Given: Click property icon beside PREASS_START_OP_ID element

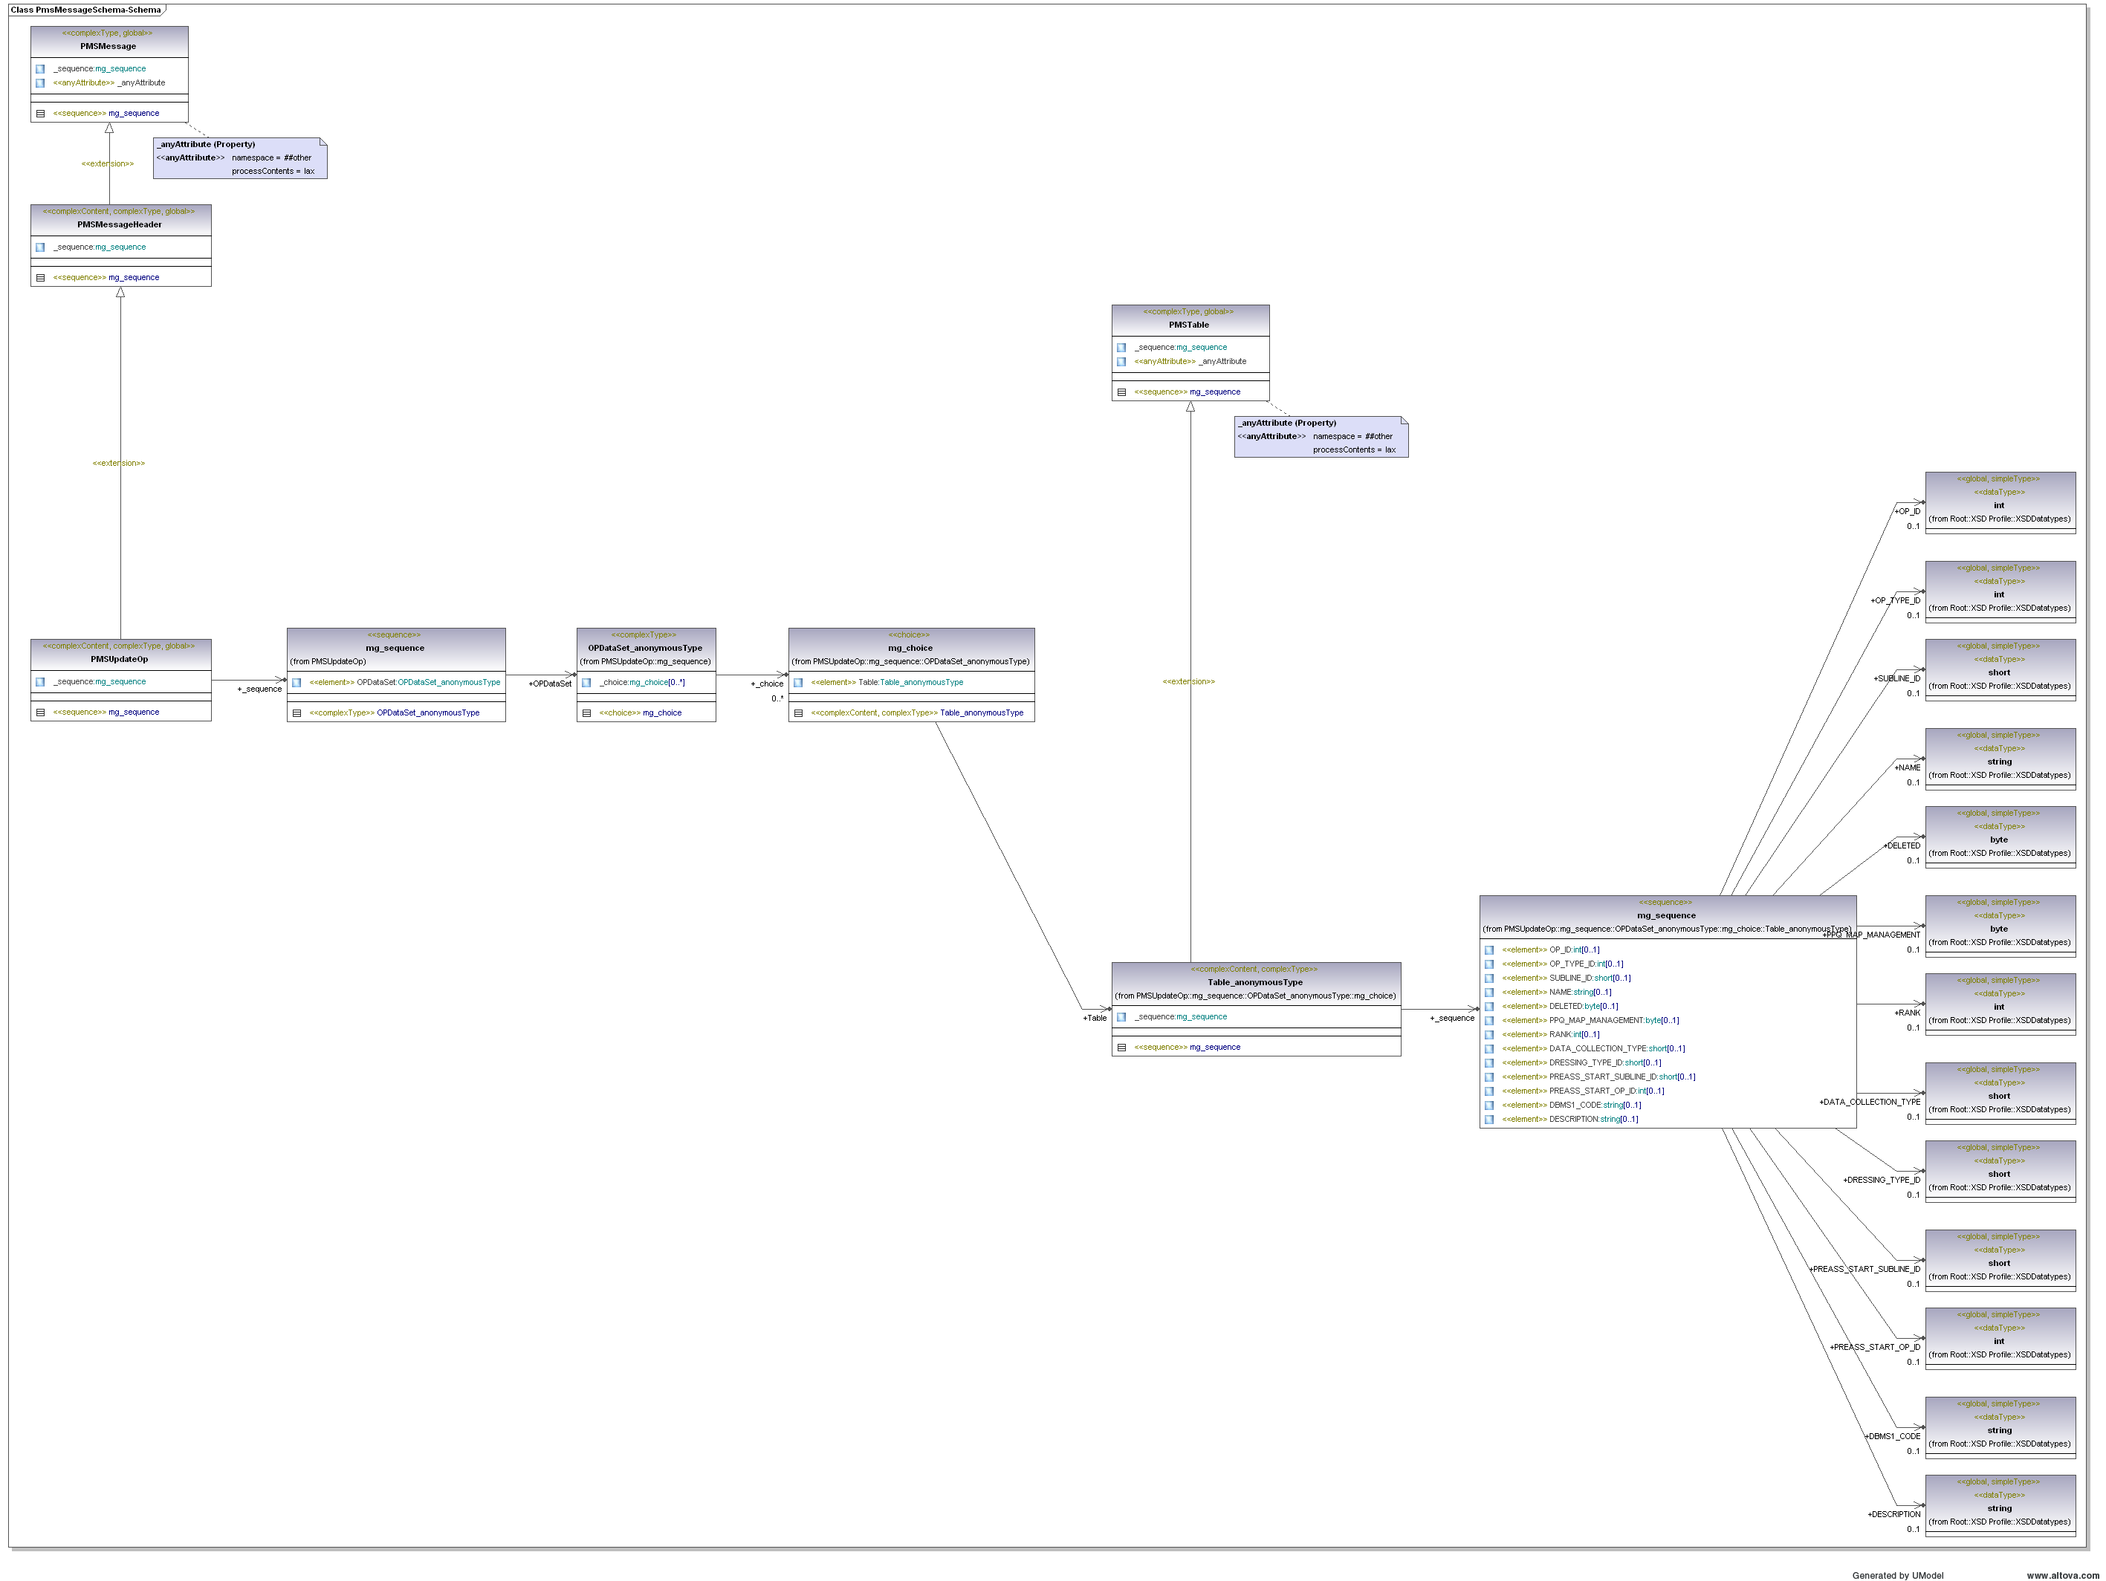Looking at the screenshot, I should [1489, 1091].
